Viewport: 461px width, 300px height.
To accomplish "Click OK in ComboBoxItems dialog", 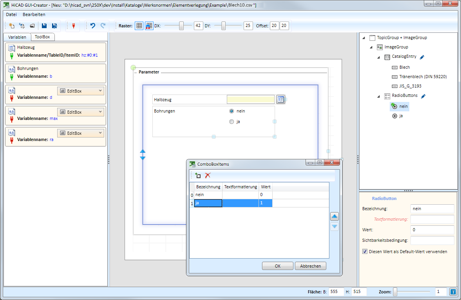I will (277, 266).
